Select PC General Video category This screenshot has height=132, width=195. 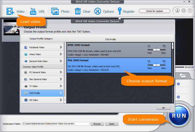point(42,72)
